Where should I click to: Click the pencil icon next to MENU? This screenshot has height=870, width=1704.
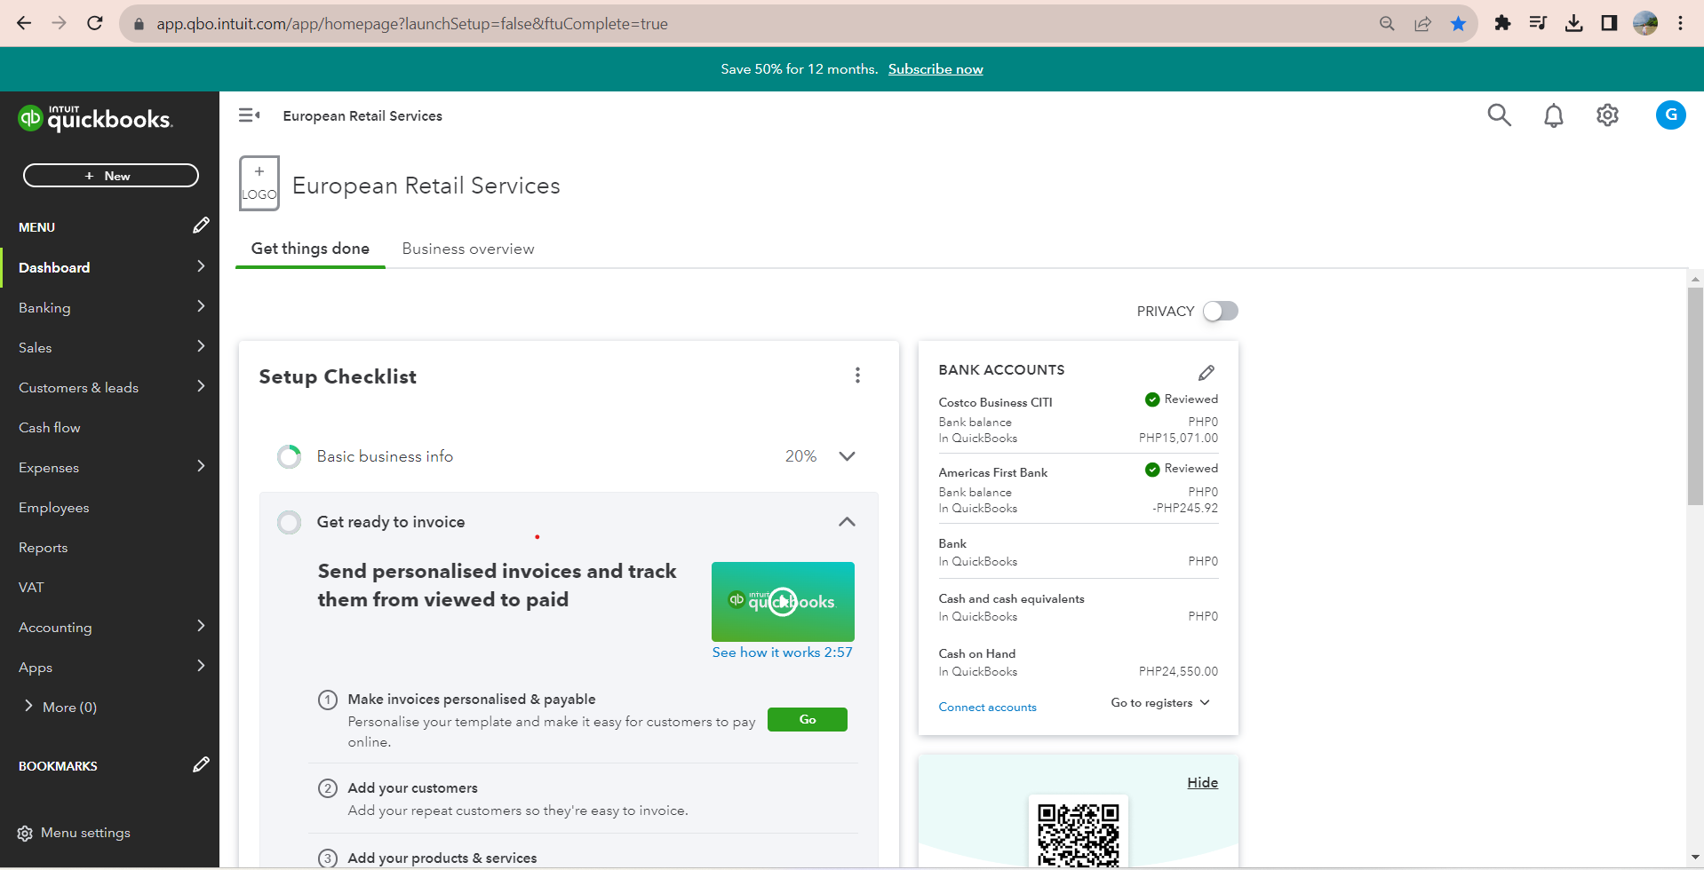pyautogui.click(x=201, y=225)
